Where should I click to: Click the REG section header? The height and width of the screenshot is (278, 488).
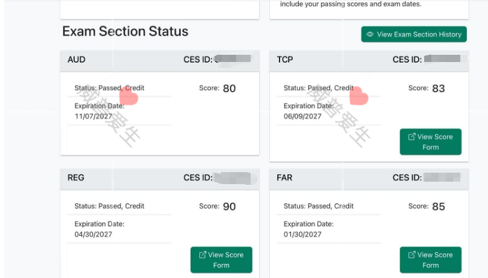click(160, 178)
